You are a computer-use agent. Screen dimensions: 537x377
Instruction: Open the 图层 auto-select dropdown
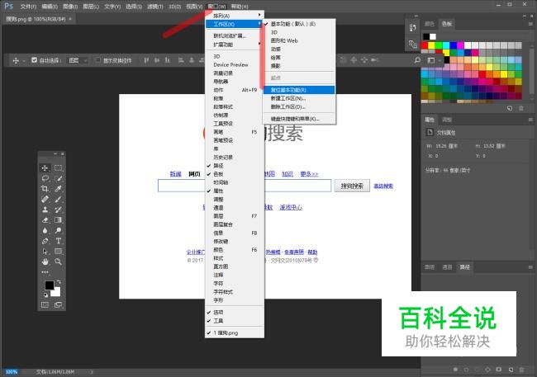pyautogui.click(x=78, y=60)
